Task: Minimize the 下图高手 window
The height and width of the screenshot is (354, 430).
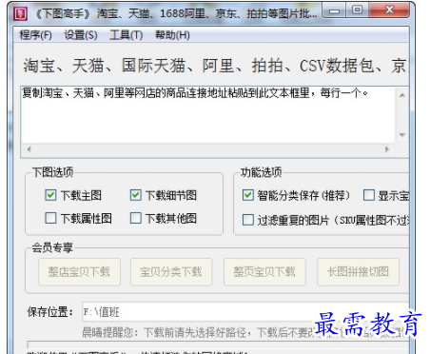Action: [x=334, y=10]
